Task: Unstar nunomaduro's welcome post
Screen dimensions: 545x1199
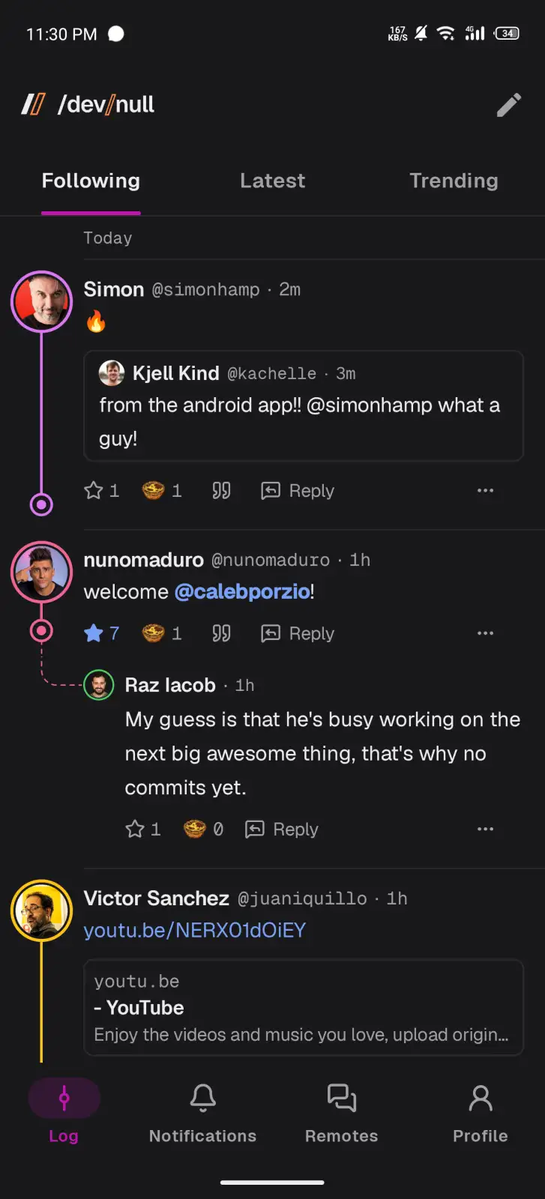Action: pyautogui.click(x=101, y=633)
